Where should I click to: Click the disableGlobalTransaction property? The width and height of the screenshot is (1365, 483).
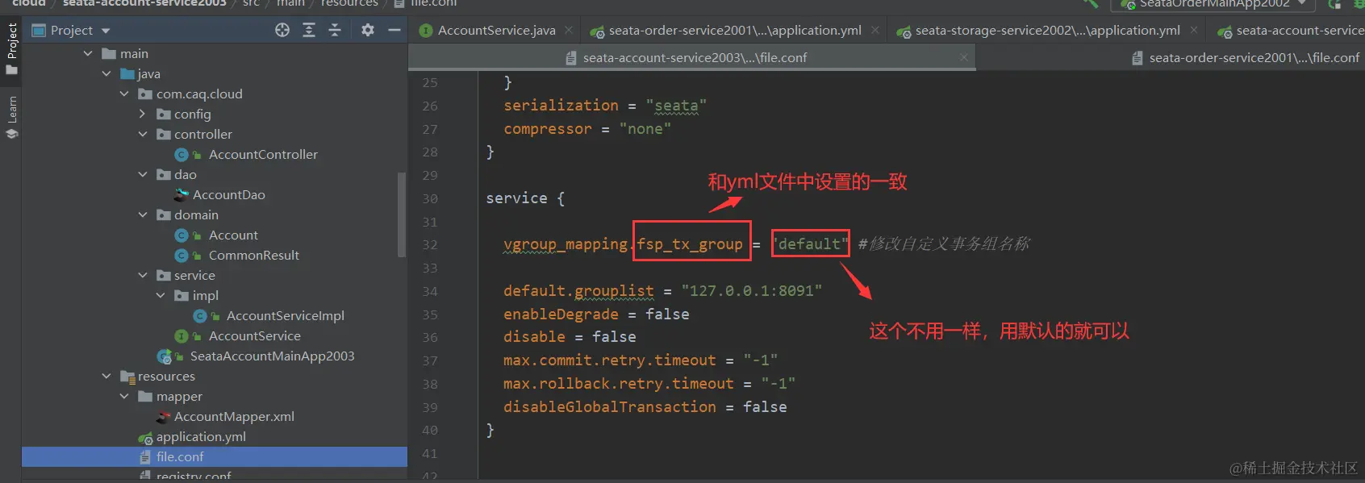[x=609, y=407]
